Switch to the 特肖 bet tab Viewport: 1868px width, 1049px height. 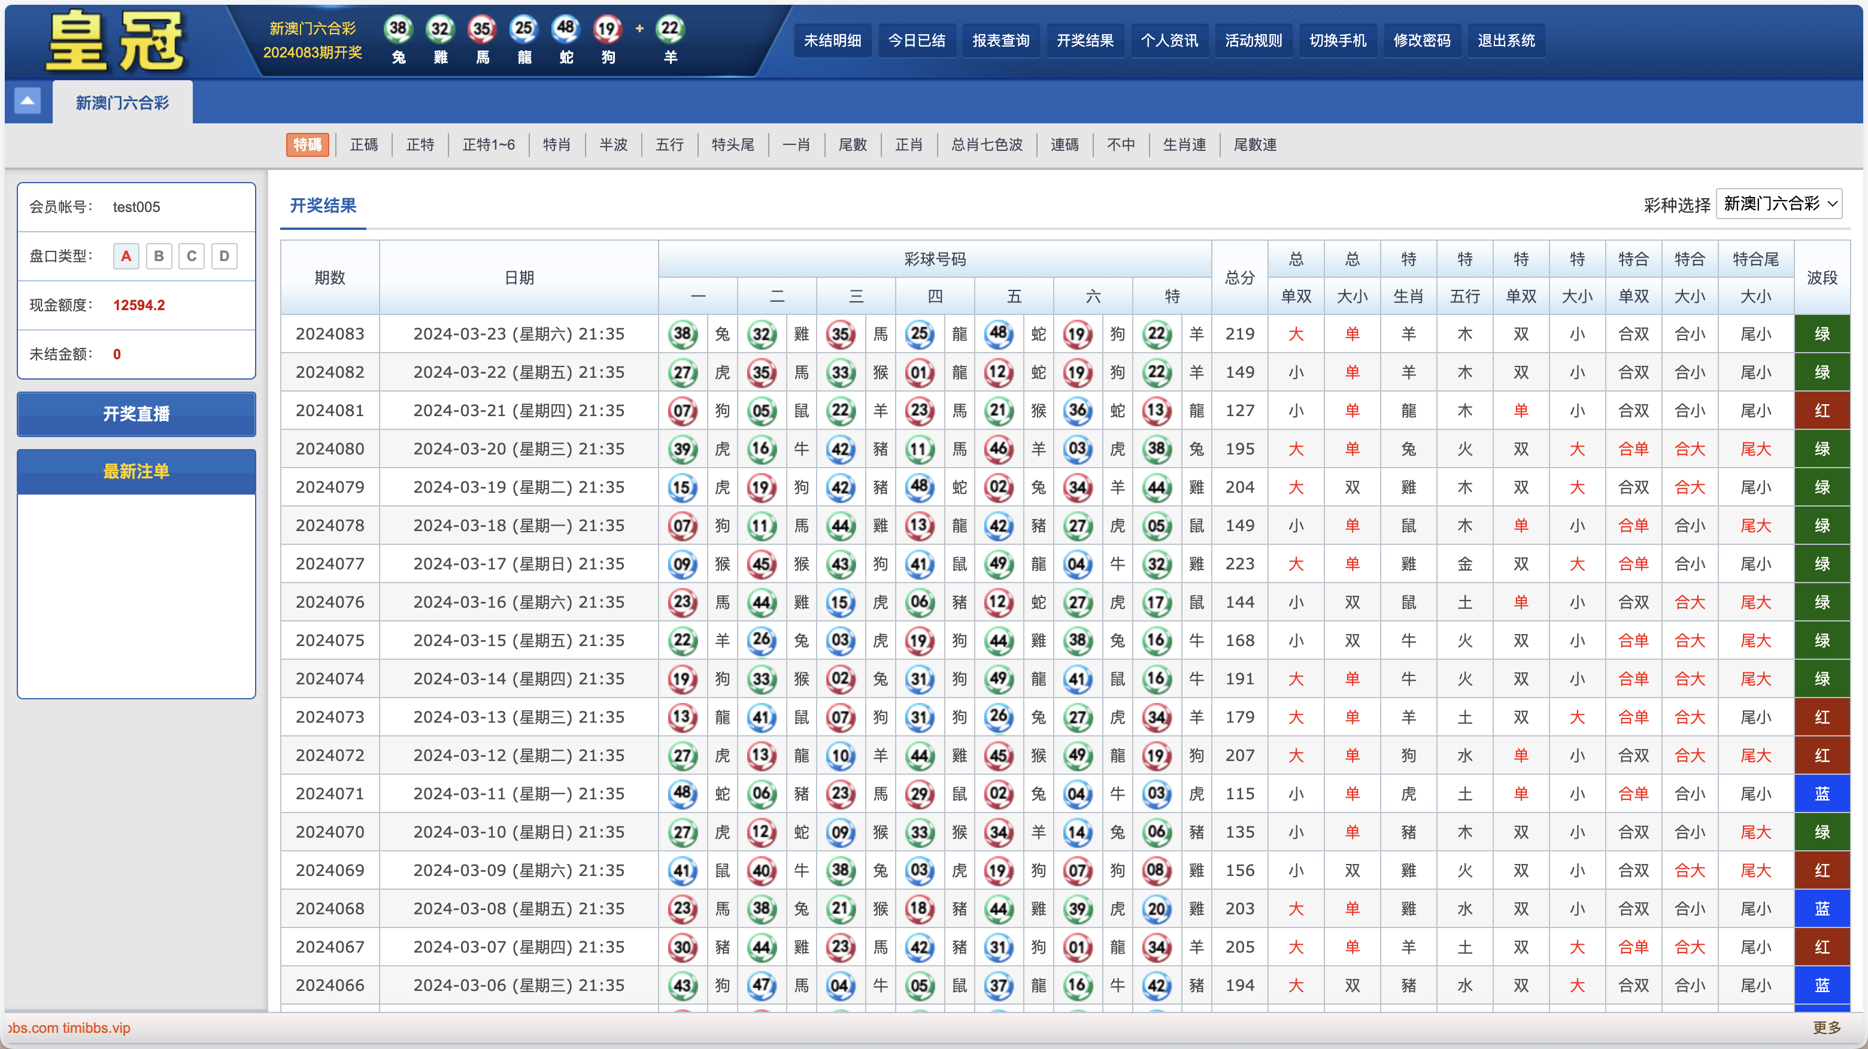pyautogui.click(x=556, y=145)
